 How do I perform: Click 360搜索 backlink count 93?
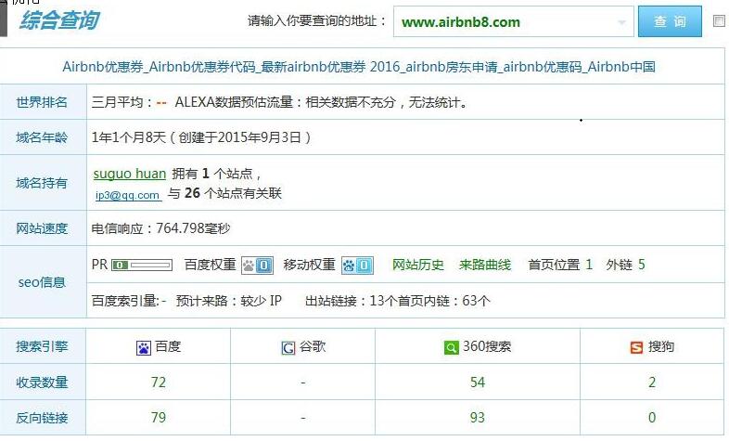click(x=477, y=418)
